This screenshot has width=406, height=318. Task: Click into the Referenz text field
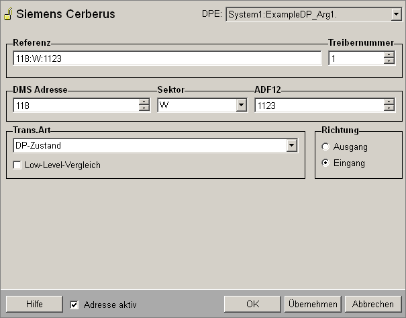(166, 58)
